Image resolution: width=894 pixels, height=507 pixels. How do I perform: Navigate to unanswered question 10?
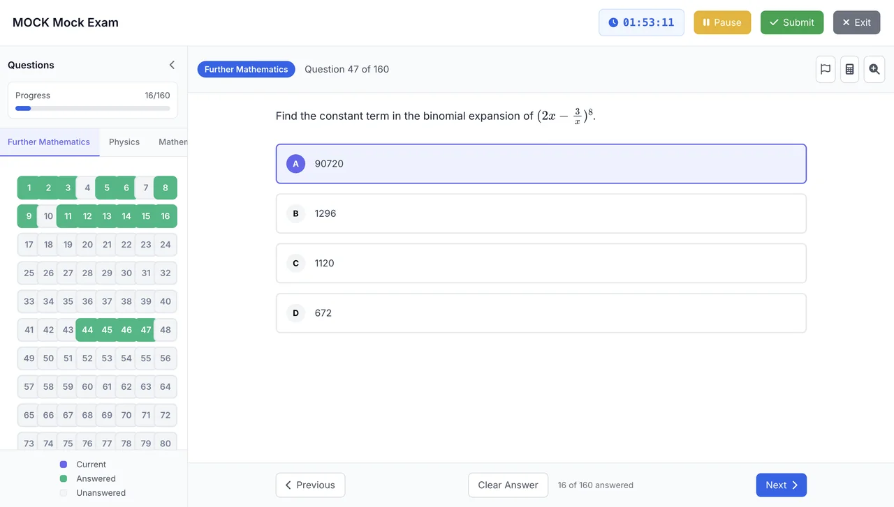tap(48, 216)
